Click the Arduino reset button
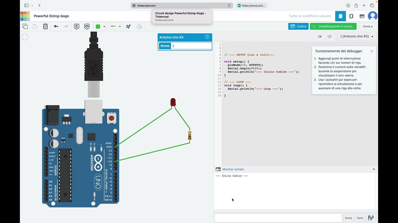398x223 pixels. click(111, 118)
